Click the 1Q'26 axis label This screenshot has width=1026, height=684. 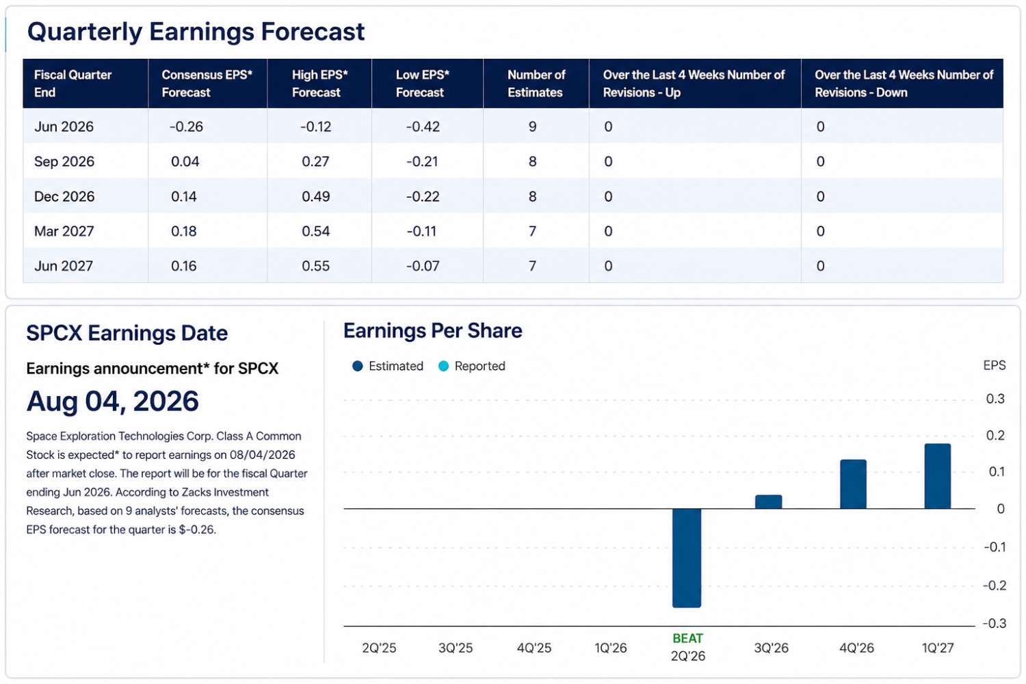(610, 648)
